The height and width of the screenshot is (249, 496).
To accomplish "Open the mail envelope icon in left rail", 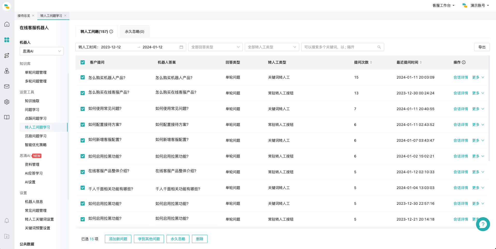I will coord(7,86).
